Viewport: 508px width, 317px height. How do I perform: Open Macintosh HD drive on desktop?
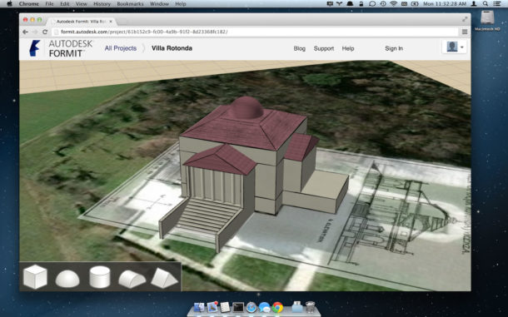tap(487, 21)
